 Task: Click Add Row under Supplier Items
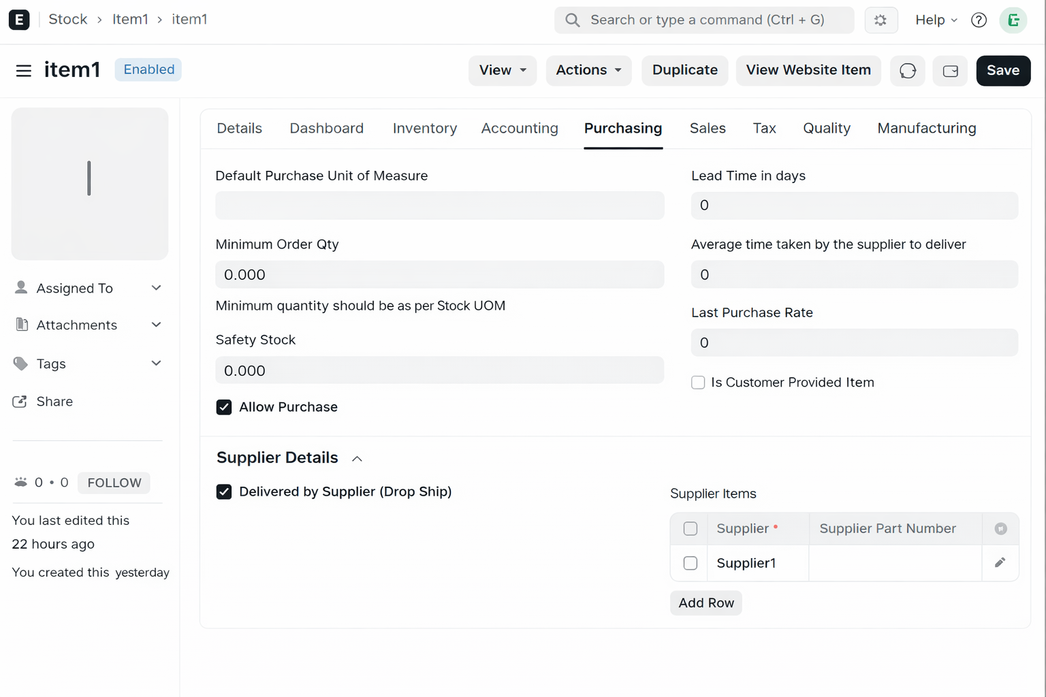click(706, 603)
